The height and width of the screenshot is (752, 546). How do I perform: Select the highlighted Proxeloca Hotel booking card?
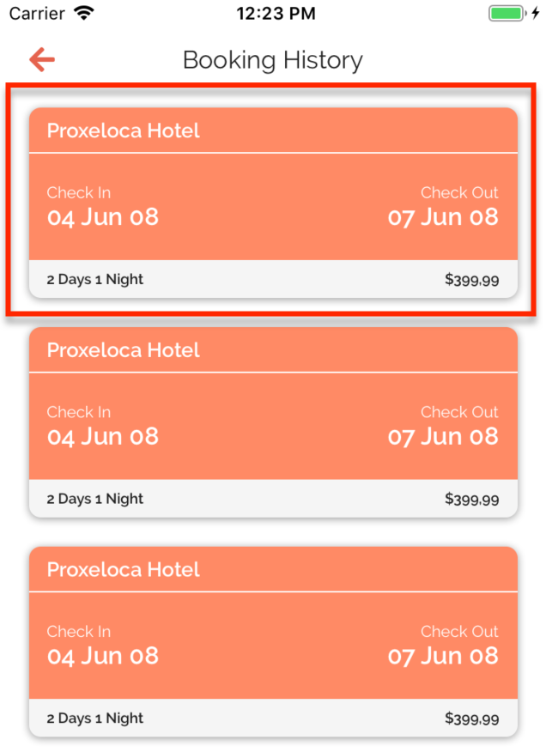273,202
